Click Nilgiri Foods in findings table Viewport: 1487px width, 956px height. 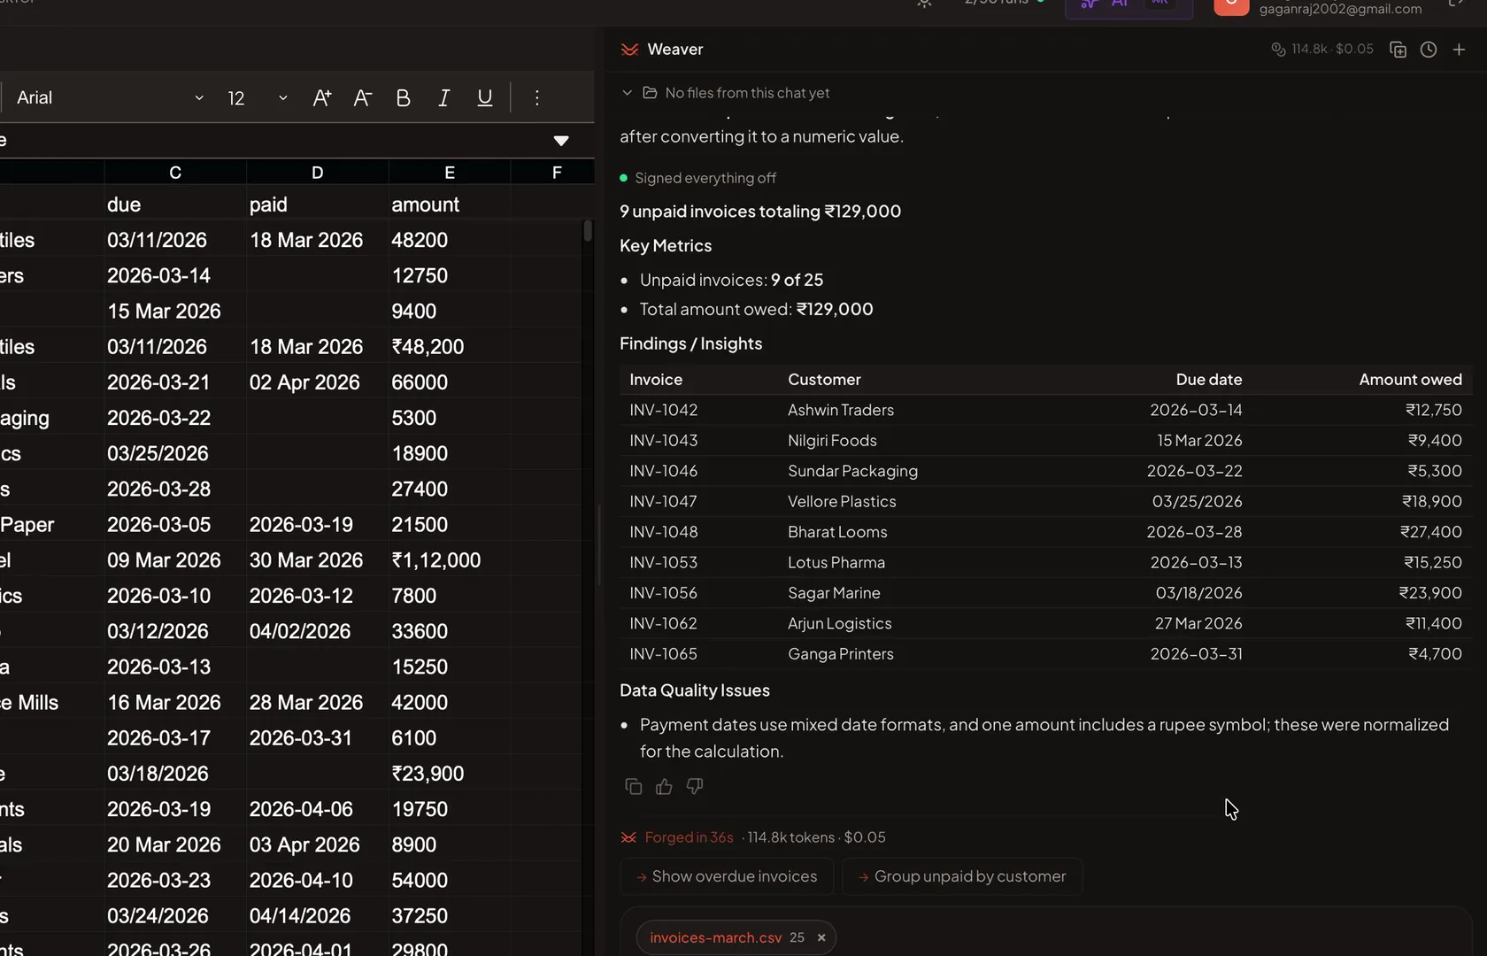pos(832,441)
